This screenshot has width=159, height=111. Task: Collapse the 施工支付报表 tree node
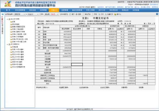pyautogui.click(x=7, y=19)
